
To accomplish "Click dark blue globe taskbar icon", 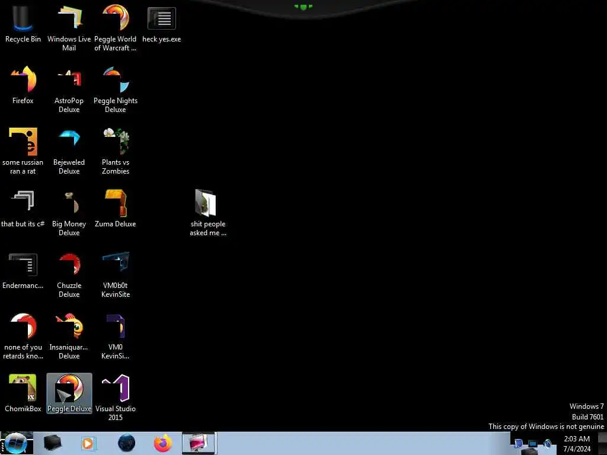I will (x=126, y=443).
